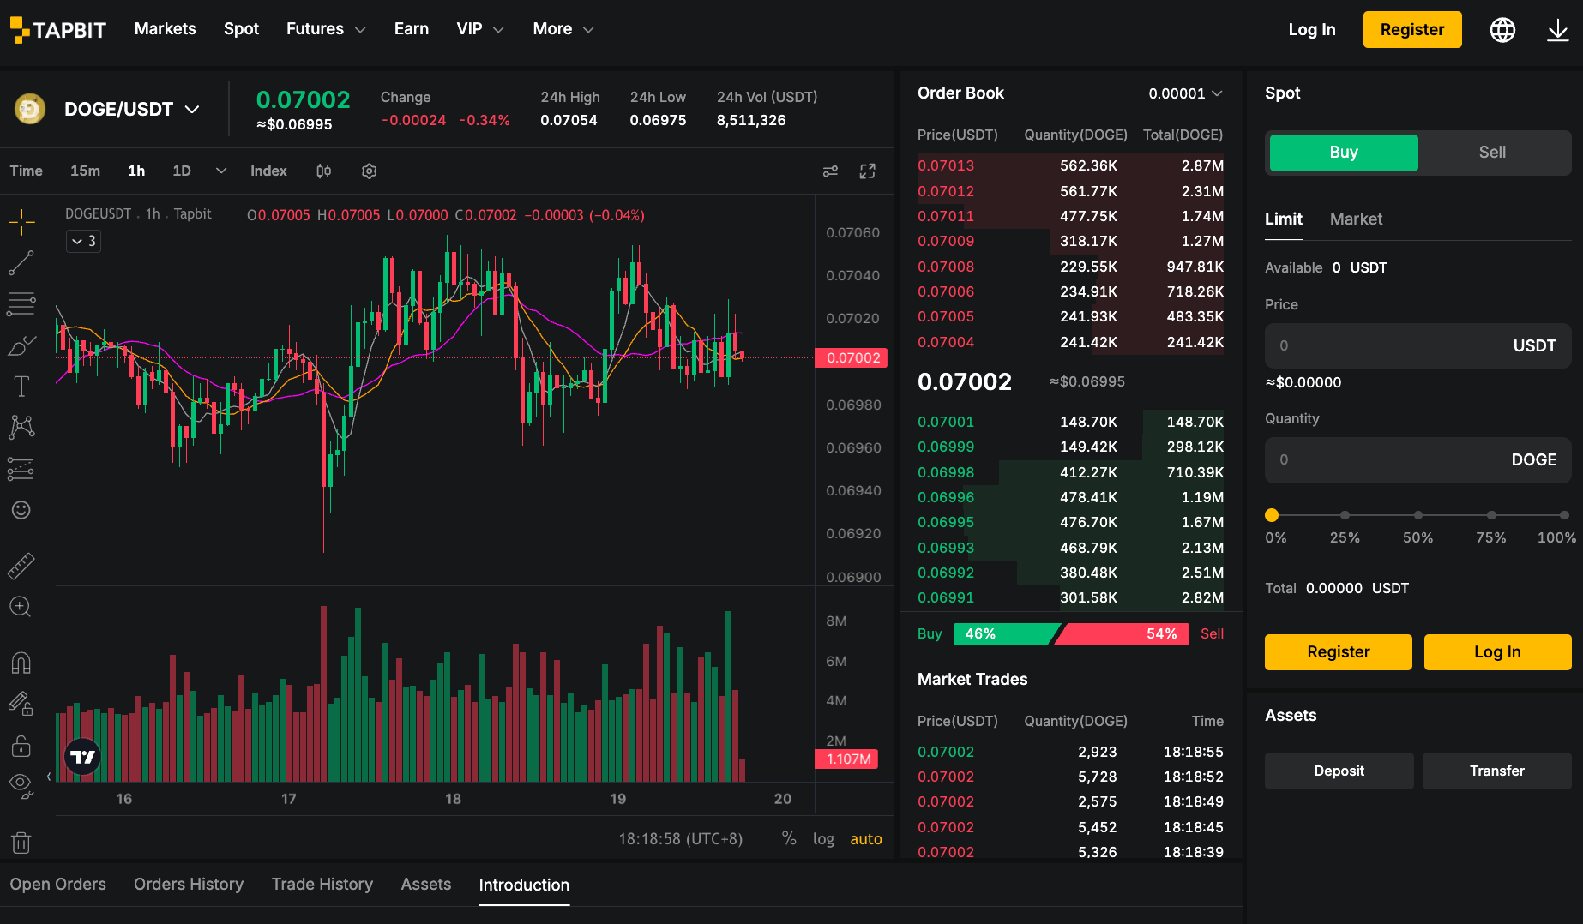
Task: Choose the text annotation tool
Action: [21, 387]
